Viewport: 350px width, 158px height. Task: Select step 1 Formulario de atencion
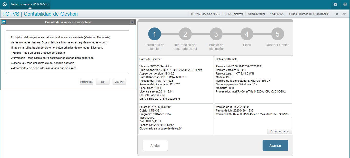click(154, 34)
